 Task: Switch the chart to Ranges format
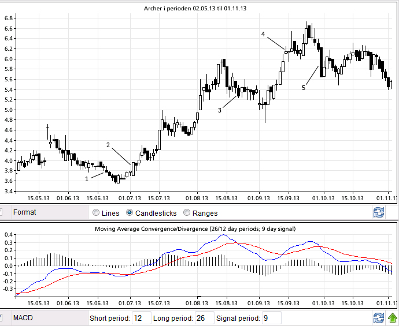[x=187, y=213]
